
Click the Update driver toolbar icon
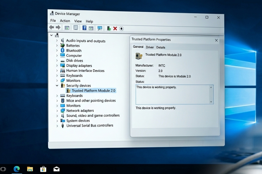pyautogui.click(x=109, y=29)
